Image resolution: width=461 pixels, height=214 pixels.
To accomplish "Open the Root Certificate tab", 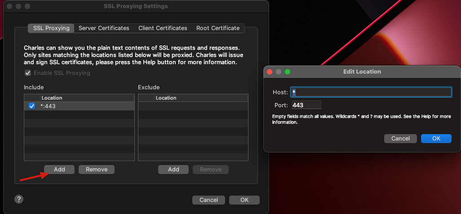I will pos(218,28).
